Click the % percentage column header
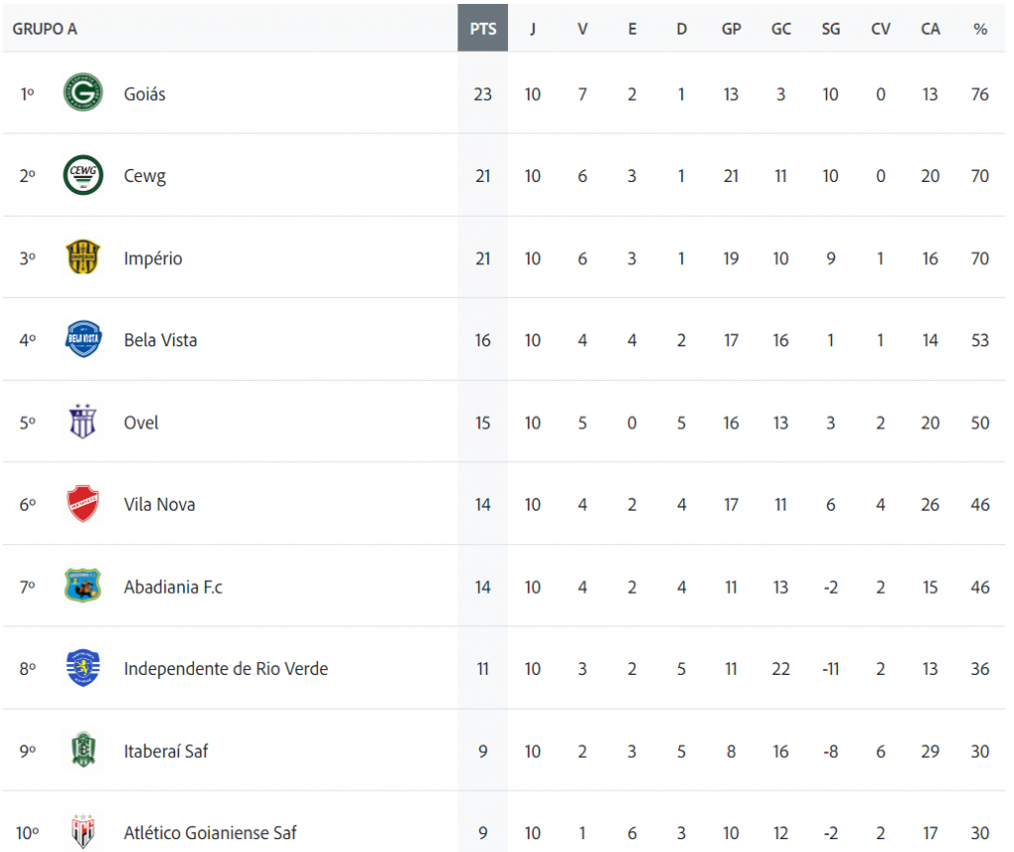The image size is (1014, 852). 980,29
